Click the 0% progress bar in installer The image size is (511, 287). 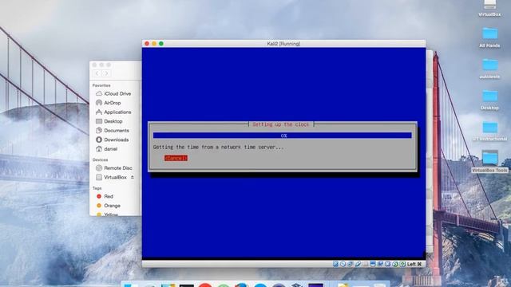(x=282, y=136)
